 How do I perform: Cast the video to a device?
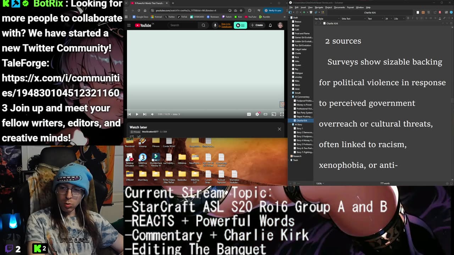tap(274, 114)
